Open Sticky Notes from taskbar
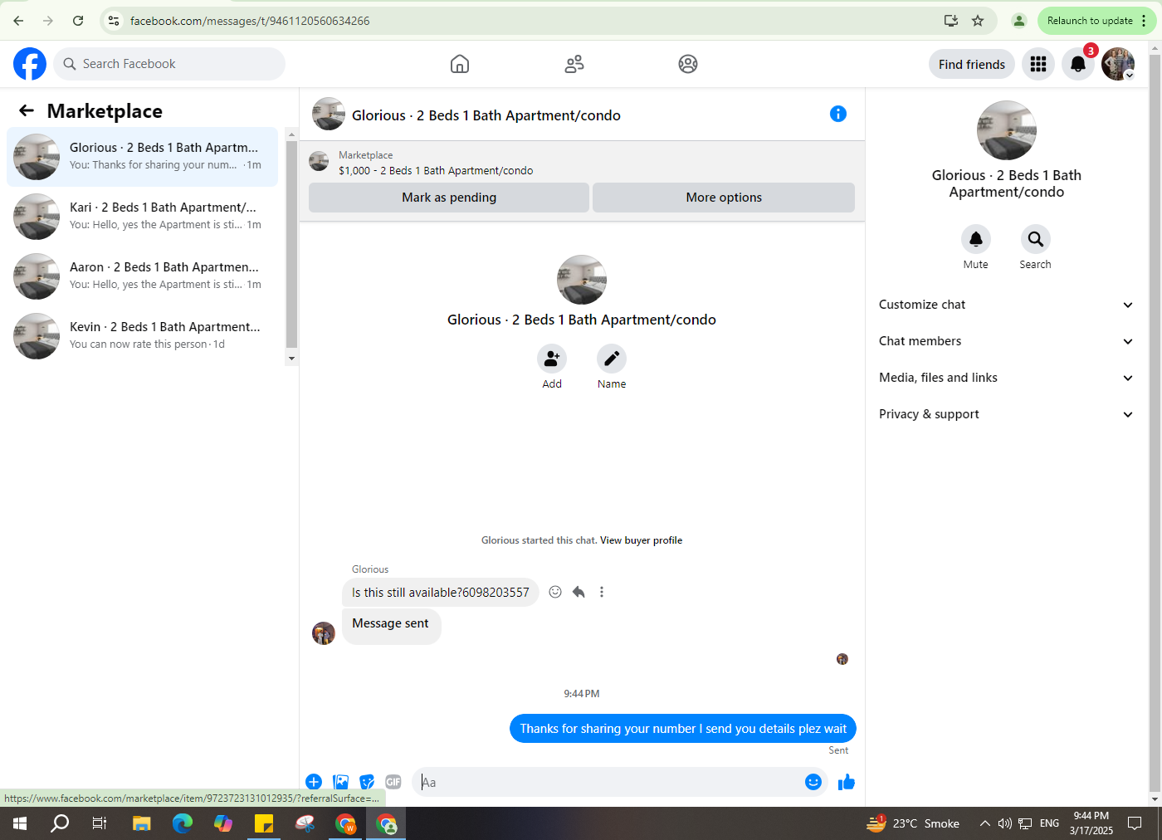This screenshot has width=1162, height=840. pos(264,823)
